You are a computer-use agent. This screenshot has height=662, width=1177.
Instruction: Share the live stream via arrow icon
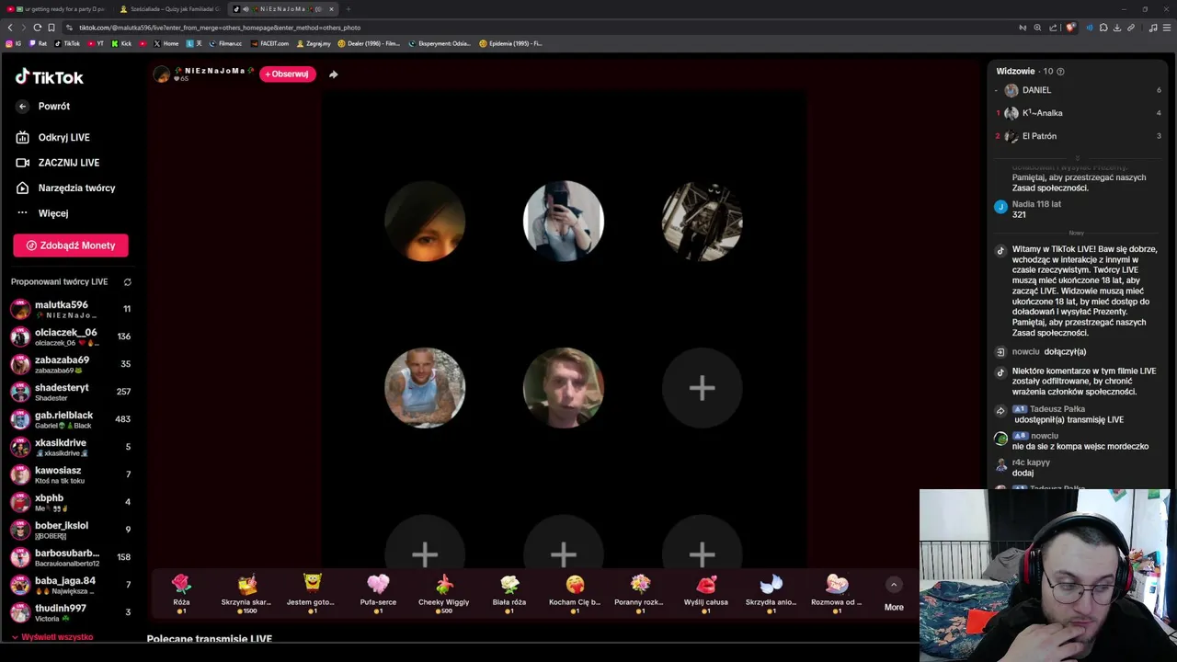333,74
